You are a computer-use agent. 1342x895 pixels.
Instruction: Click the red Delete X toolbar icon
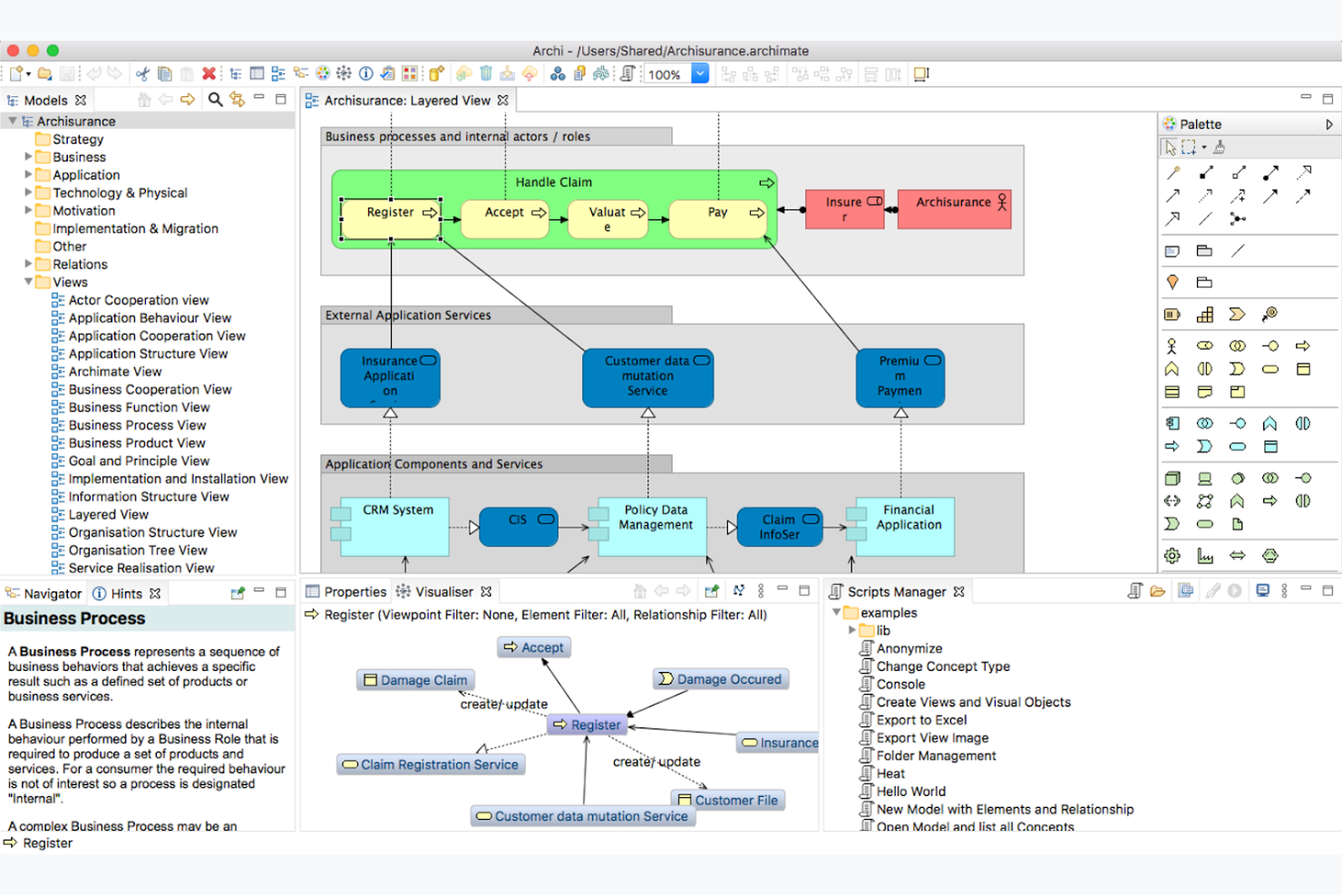[209, 74]
